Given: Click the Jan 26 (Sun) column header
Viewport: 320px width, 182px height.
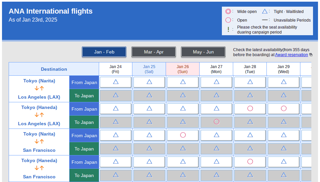Looking at the screenshot, I should pos(183,69).
